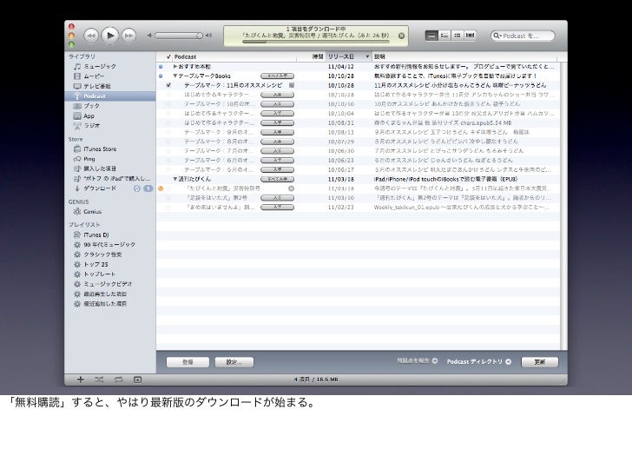The image size is (632, 449).
Task: Click the Podcast search field
Action: pos(523,36)
